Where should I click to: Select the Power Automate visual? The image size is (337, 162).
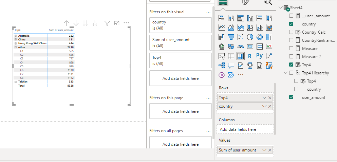(231, 75)
